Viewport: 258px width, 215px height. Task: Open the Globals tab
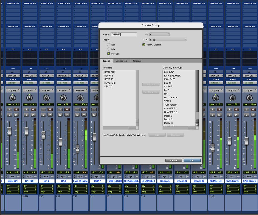coord(137,61)
